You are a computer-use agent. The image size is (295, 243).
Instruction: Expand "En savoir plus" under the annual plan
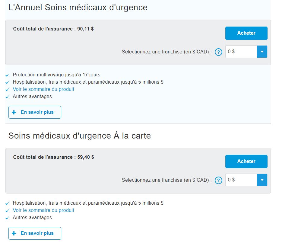point(34,112)
